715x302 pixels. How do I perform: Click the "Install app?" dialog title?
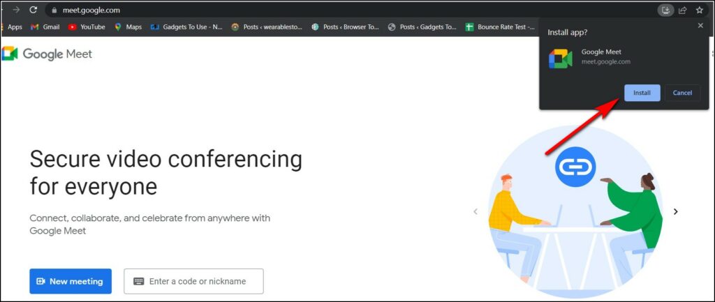tap(567, 32)
